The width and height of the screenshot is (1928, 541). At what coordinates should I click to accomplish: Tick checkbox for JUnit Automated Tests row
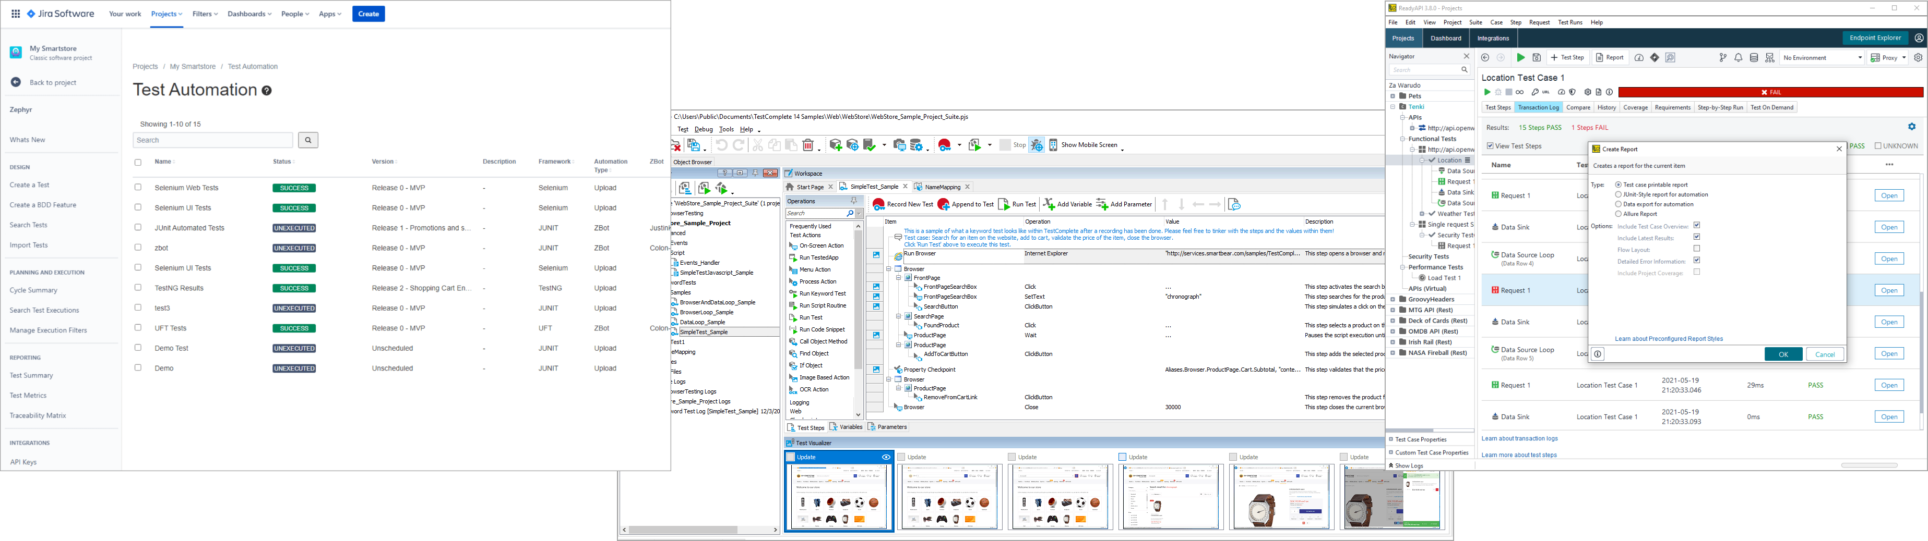pos(138,227)
